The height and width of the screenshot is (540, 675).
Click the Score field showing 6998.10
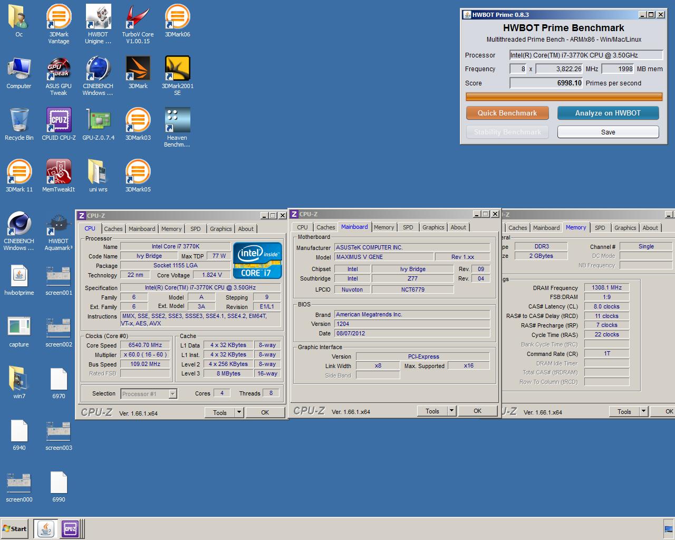pyautogui.click(x=546, y=83)
